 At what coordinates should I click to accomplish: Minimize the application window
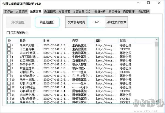(138, 3)
